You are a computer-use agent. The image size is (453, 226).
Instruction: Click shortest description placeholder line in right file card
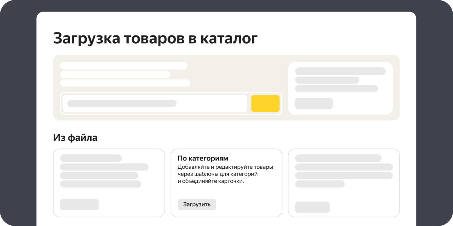[x=320, y=184]
